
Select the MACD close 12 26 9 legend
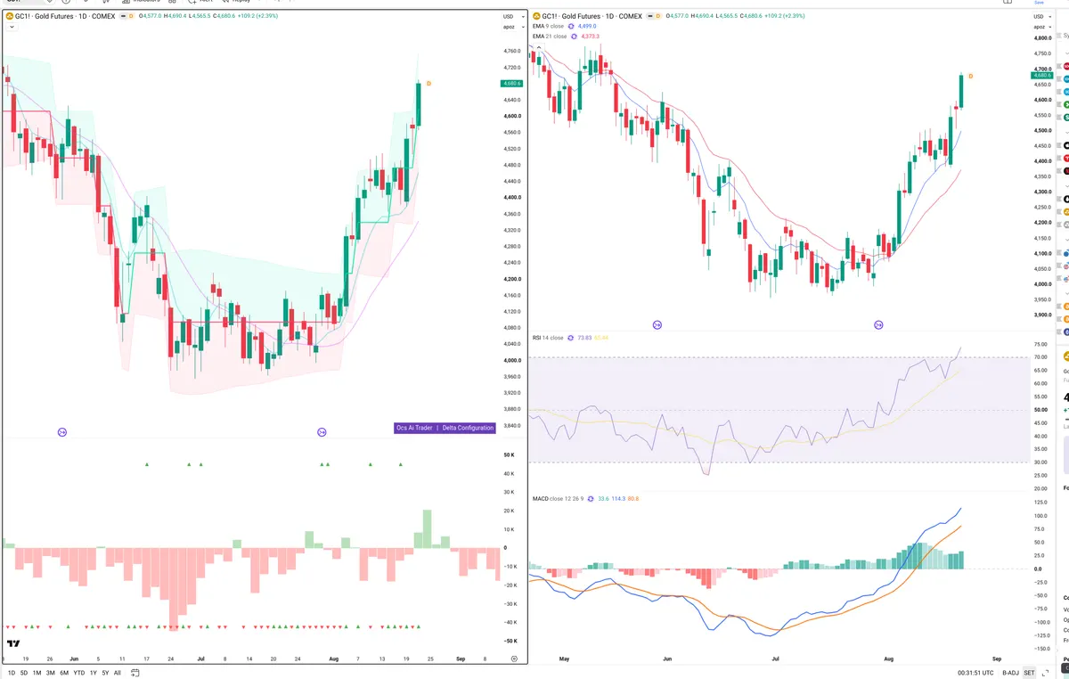(558, 499)
